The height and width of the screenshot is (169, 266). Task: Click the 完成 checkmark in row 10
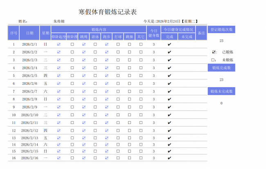[x=169, y=115]
